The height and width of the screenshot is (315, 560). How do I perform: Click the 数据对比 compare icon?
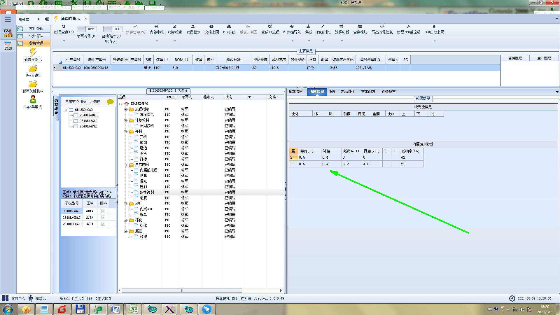tap(323, 27)
